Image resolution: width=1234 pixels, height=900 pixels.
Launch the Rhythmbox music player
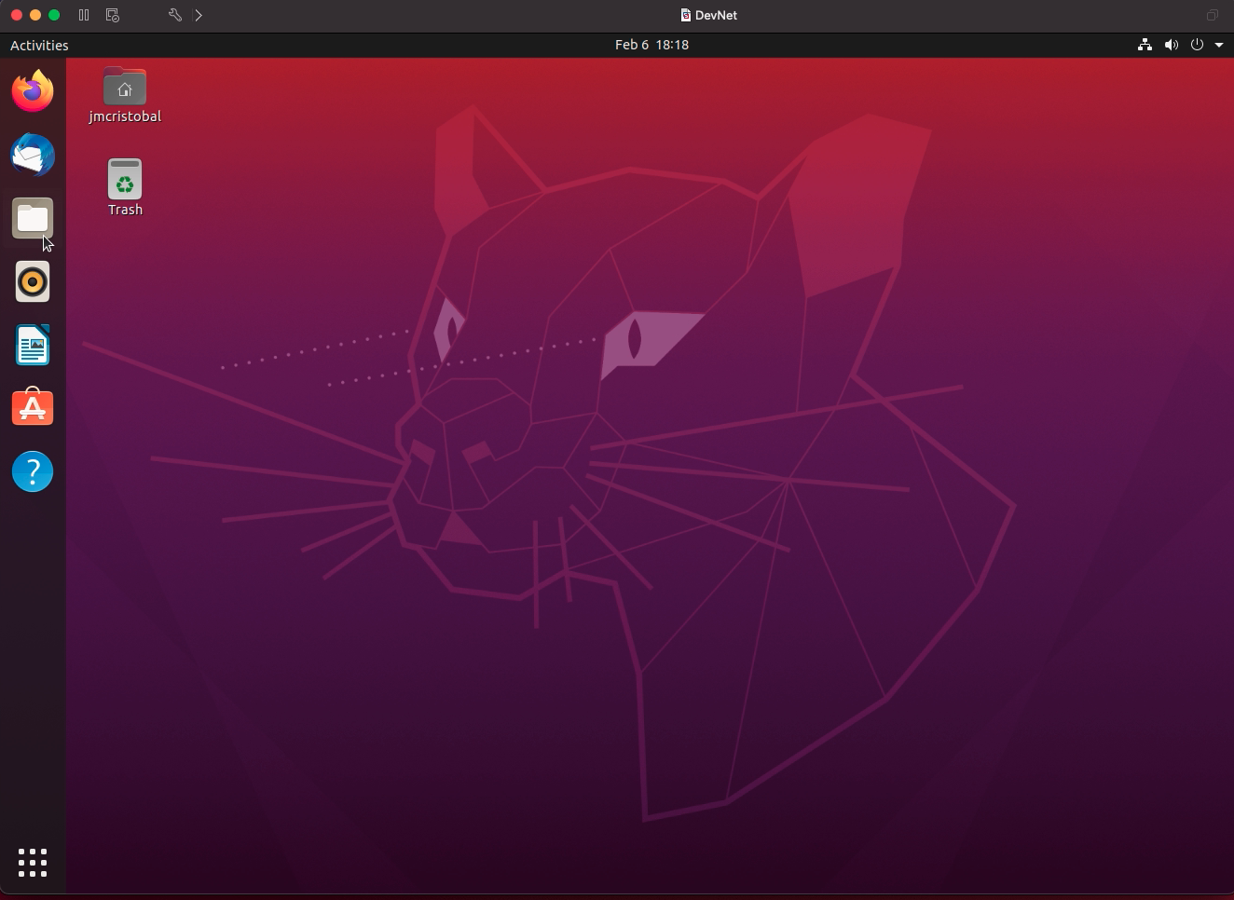(x=33, y=281)
